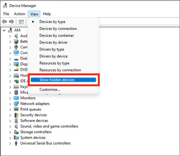The height and width of the screenshot is (156, 180).
Task: Open the Action menu
Action: point(19,14)
